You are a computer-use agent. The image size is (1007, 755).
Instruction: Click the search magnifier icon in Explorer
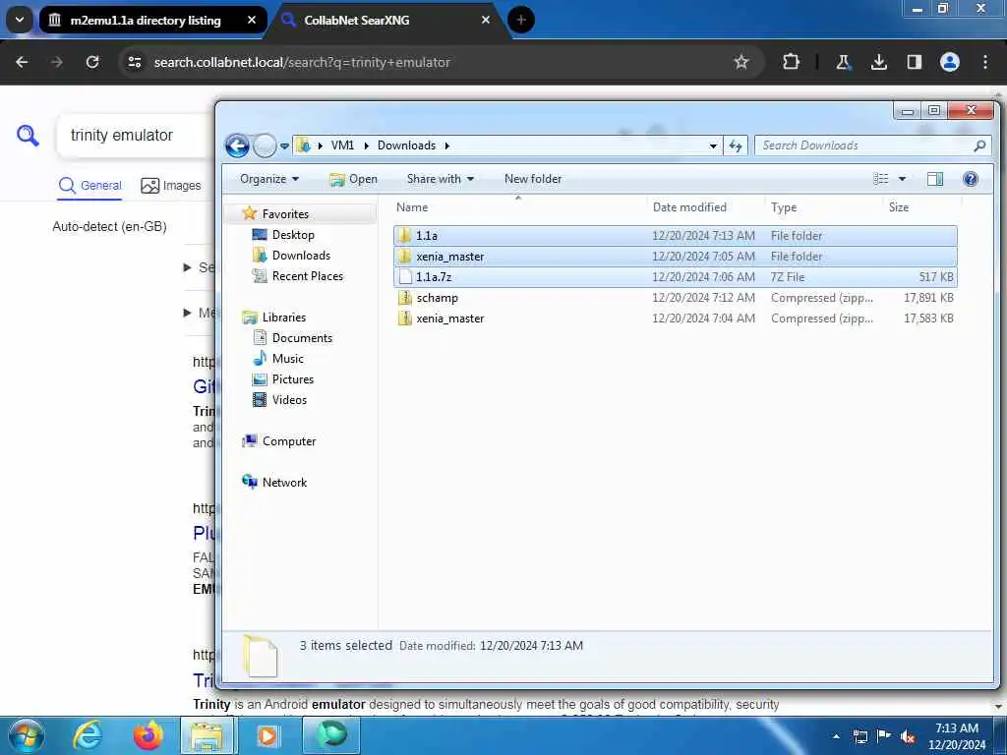(979, 145)
